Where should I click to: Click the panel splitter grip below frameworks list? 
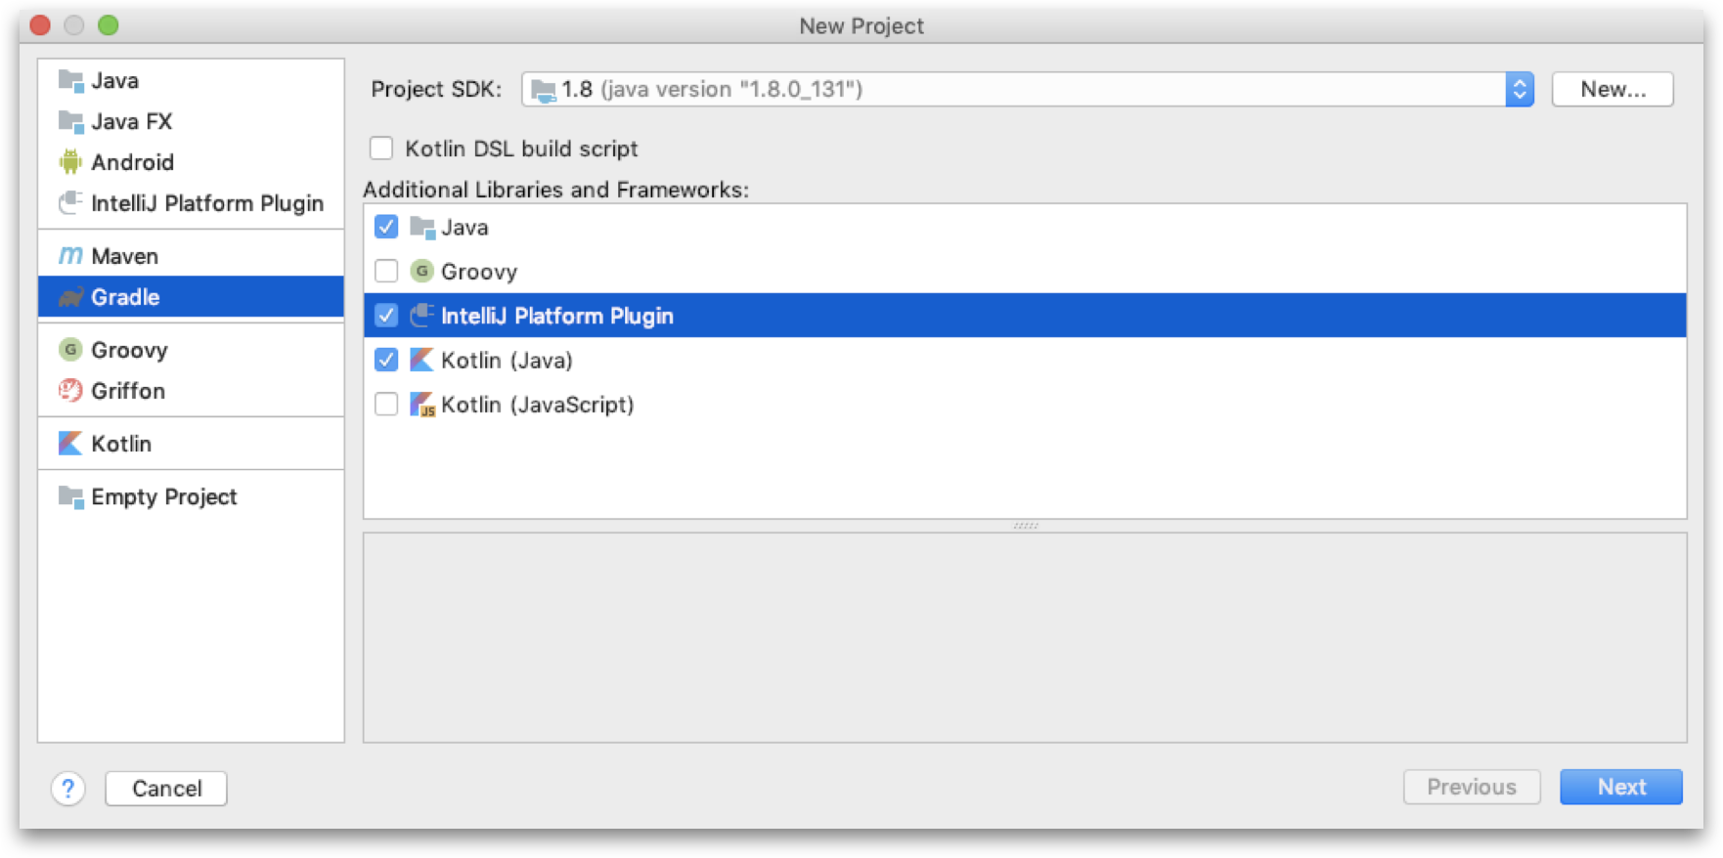point(1025,526)
